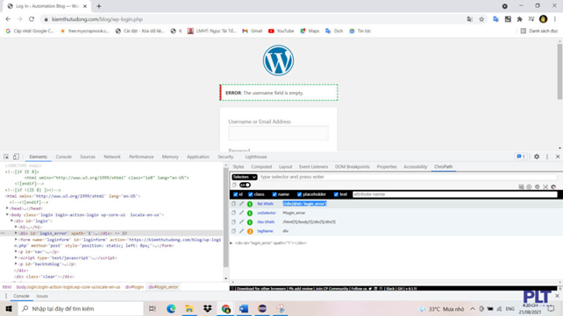This screenshot has height=316, width=563.
Task: Expand the loginform form node
Action: tap(16, 239)
